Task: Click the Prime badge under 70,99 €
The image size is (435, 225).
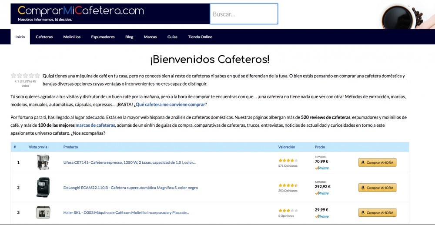Action: [x=322, y=168]
